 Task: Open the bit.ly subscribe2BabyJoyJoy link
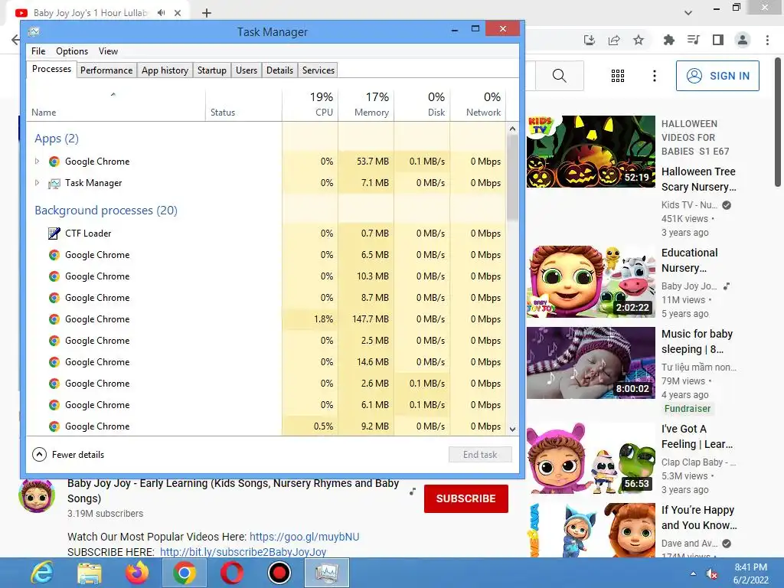(x=243, y=552)
